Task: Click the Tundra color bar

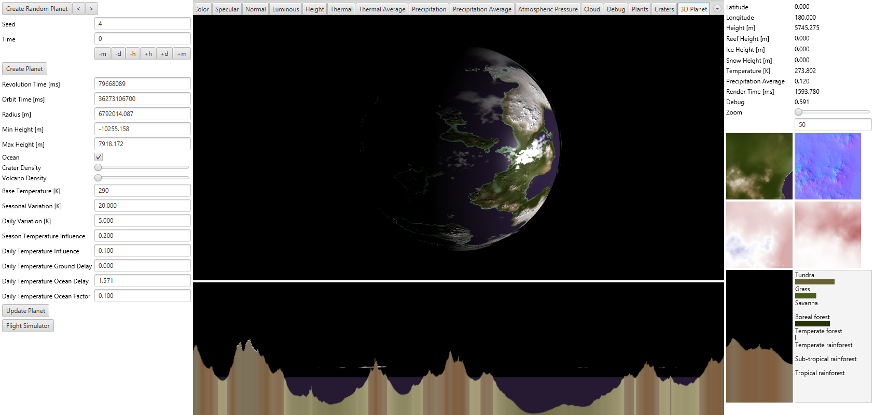Action: pos(815,282)
